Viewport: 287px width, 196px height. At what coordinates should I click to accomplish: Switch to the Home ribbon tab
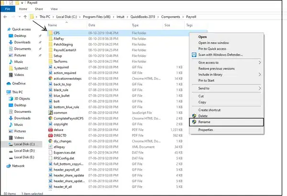[23, 9]
